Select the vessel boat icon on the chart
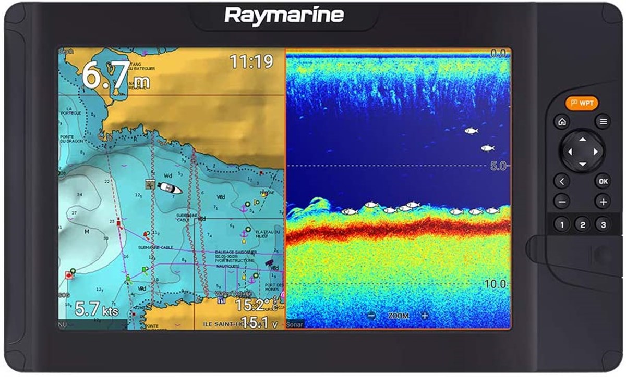Screen dimensions: 626x377 click(x=170, y=188)
